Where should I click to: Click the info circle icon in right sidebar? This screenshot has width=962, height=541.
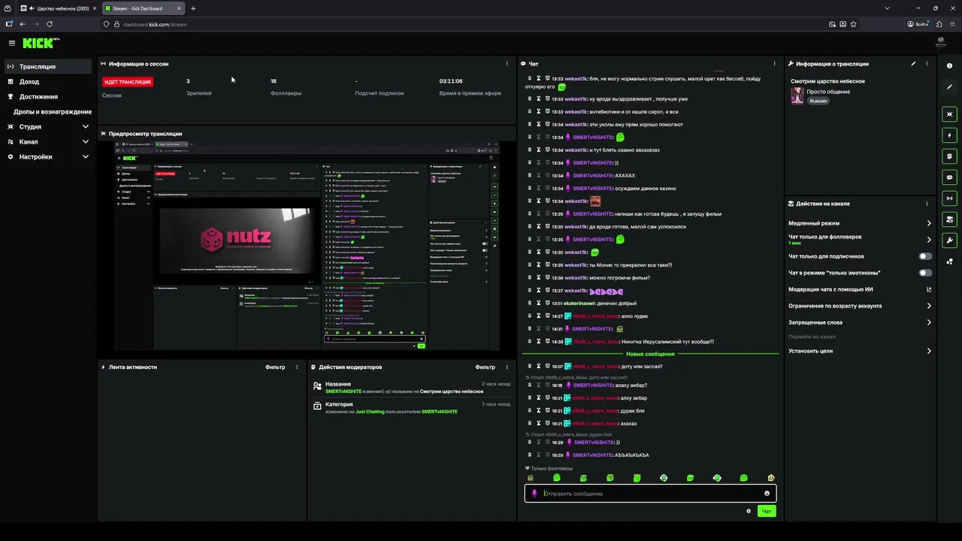(949, 66)
